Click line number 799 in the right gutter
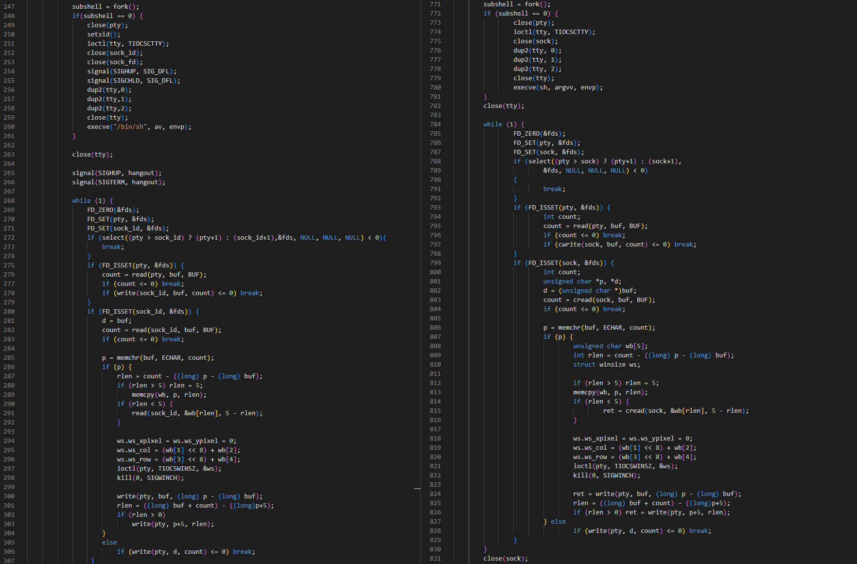This screenshot has height=564, width=857. pyautogui.click(x=435, y=263)
